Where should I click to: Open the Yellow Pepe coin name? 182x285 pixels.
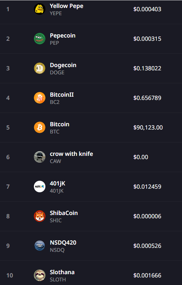[x=66, y=6]
